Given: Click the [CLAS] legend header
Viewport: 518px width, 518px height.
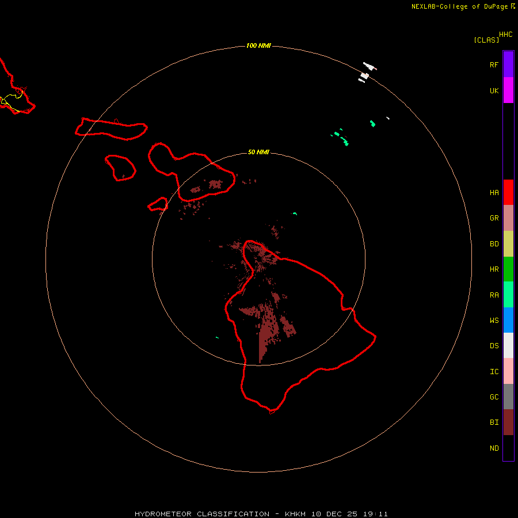Looking at the screenshot, I should point(486,40).
